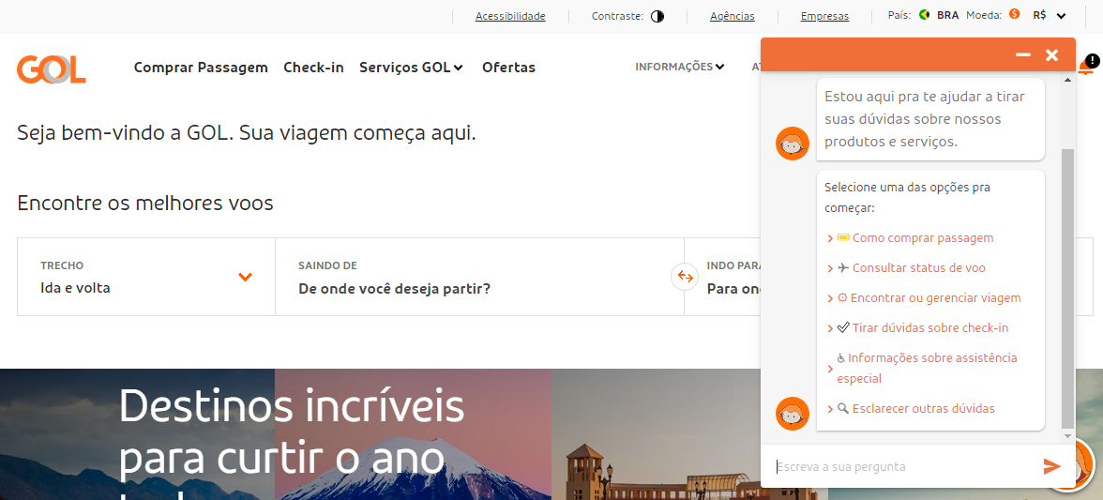1103x500 pixels.
Task: Open the Empresas link
Action: (x=824, y=16)
